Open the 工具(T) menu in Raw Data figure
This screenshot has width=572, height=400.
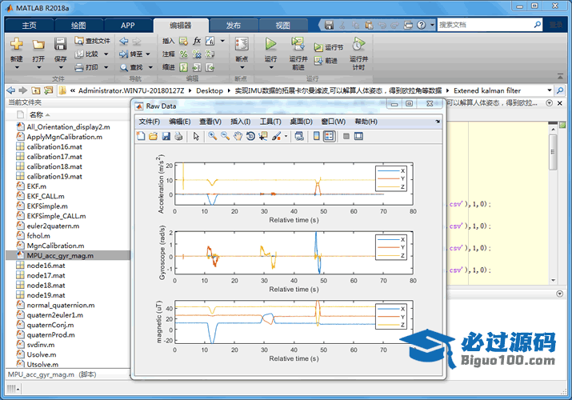270,122
